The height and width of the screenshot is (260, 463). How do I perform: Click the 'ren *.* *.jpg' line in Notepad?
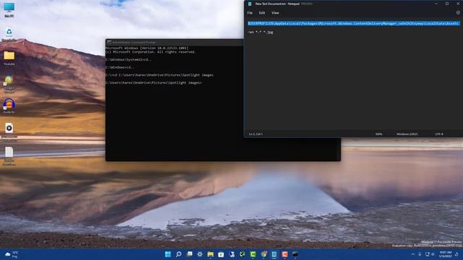pyautogui.click(x=260, y=32)
